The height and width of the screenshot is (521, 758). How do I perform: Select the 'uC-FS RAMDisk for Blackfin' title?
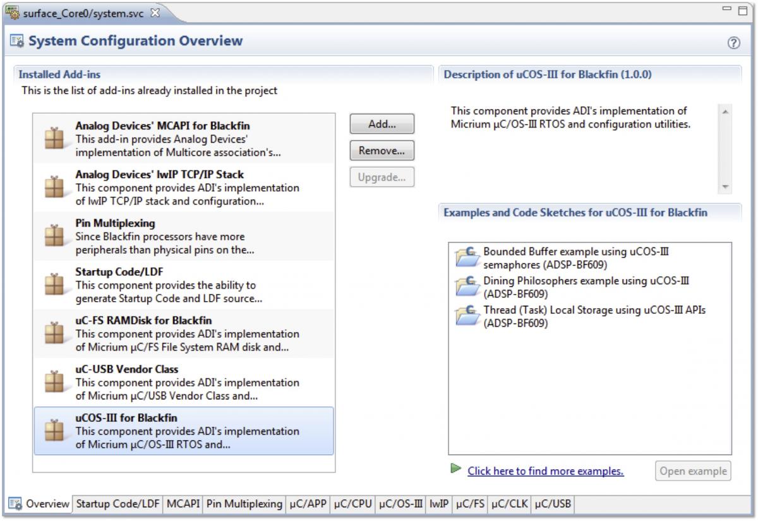click(143, 320)
